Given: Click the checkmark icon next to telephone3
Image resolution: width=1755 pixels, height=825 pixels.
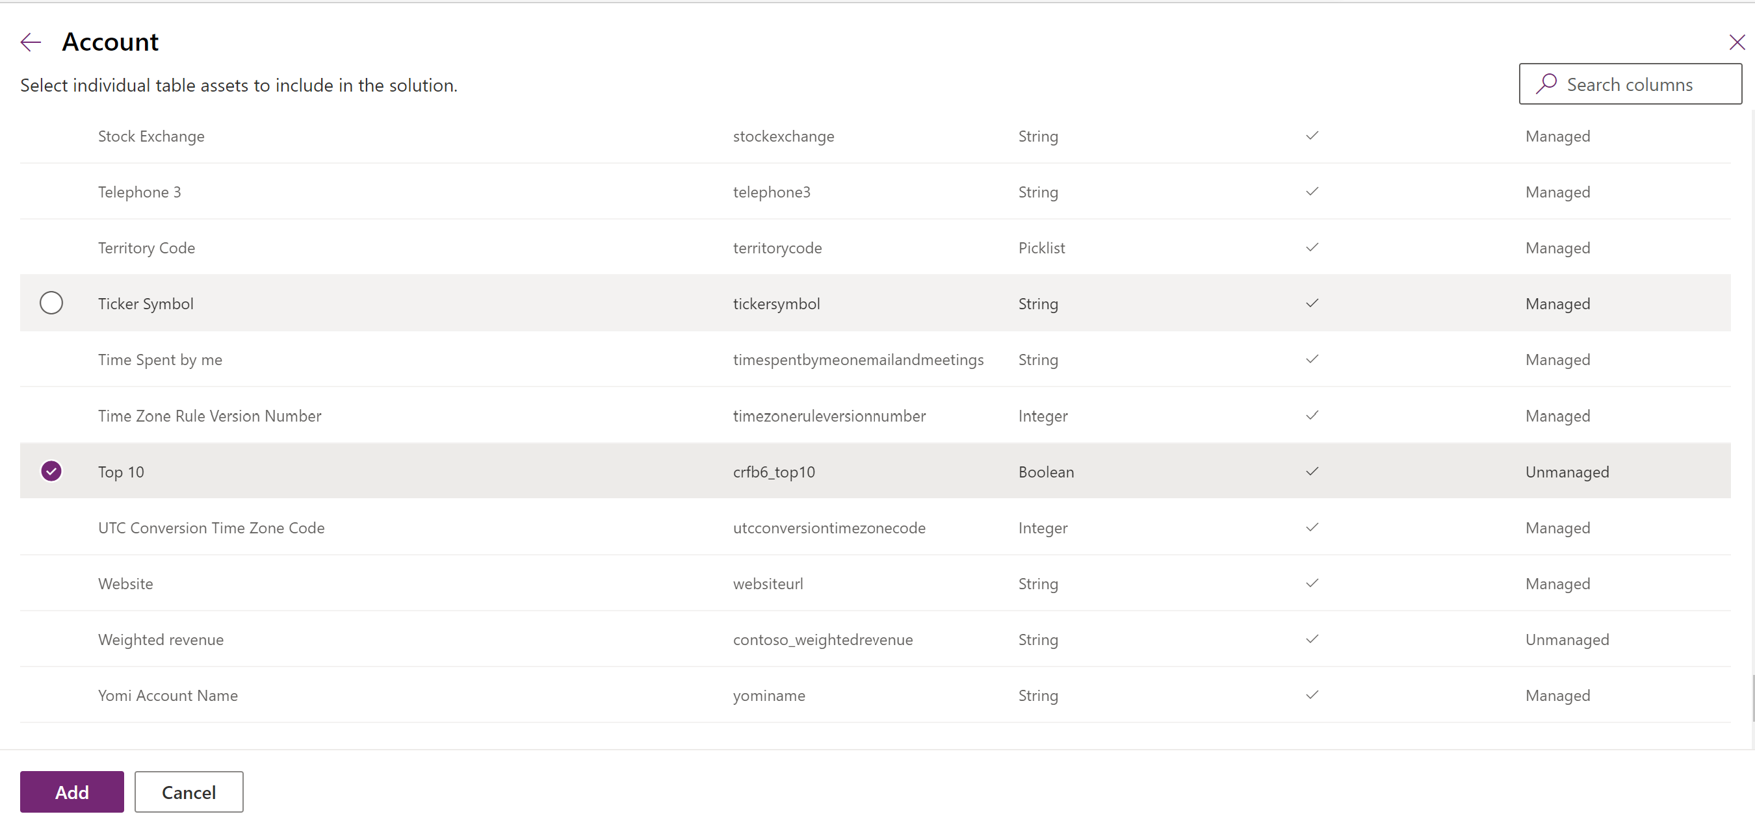Looking at the screenshot, I should tap(1312, 191).
